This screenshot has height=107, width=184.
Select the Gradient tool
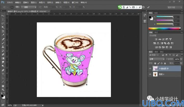tap(3, 58)
